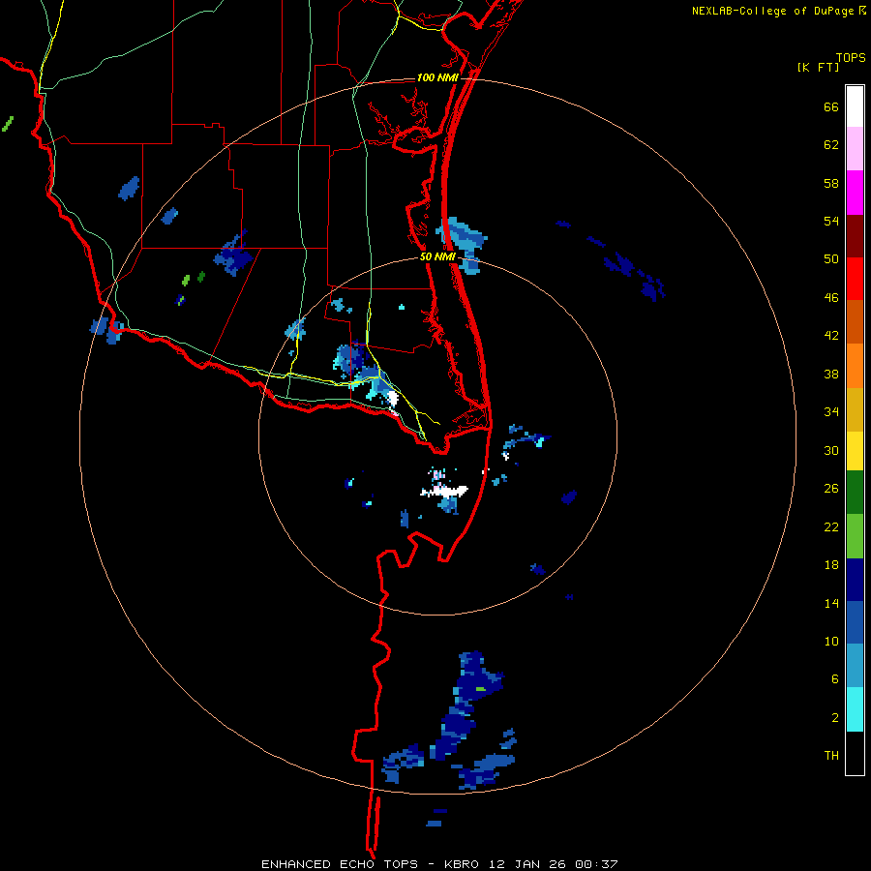Click the NEXLAB-College of DuPage label
This screenshot has height=871, width=871.
(x=772, y=11)
